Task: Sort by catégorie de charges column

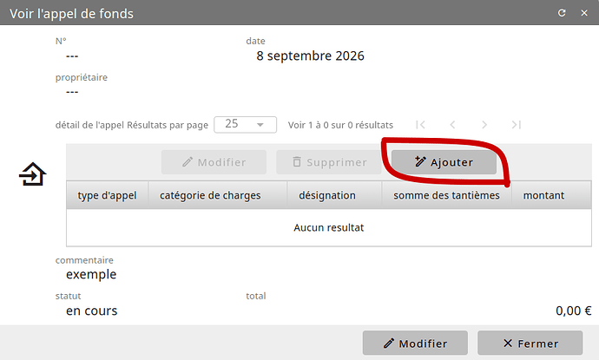Action: tap(217, 195)
